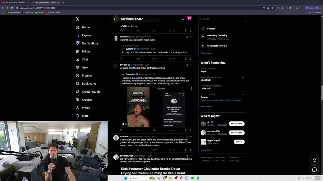Image resolution: width=323 pixels, height=181 pixels.
Task: Show hidden system tray icons
Action: click(295, 178)
